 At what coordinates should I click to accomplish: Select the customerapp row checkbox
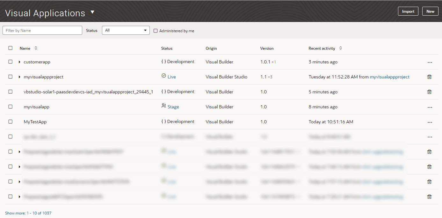tap(11, 62)
